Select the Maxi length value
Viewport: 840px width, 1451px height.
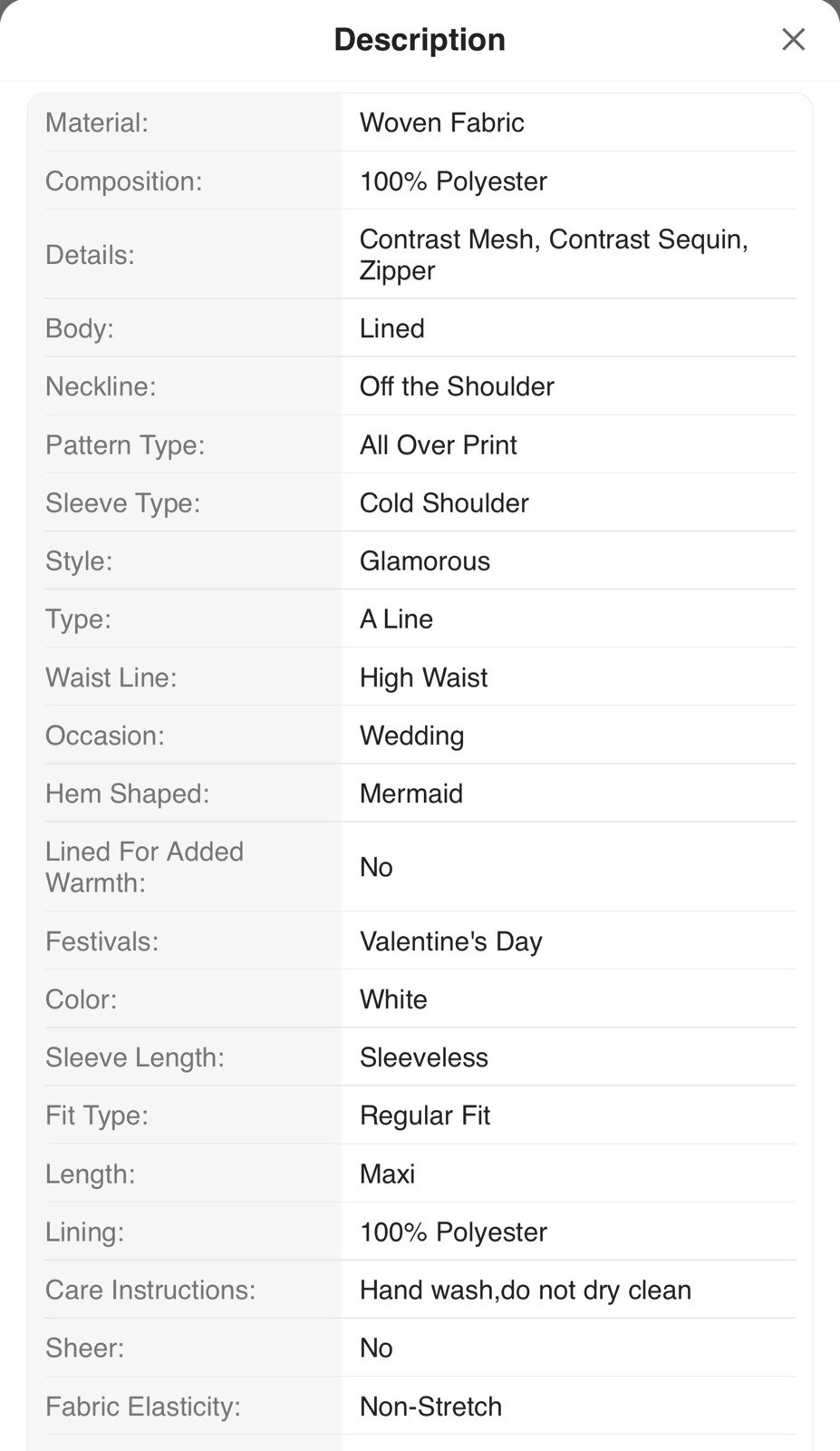(387, 1173)
